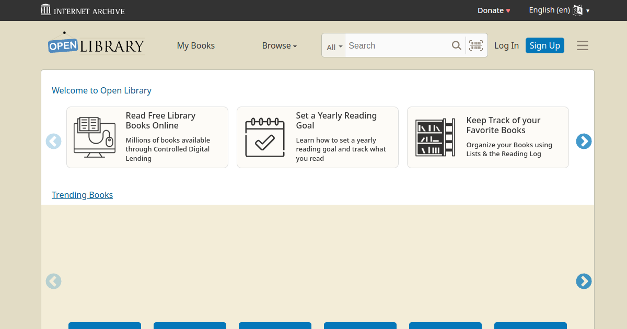Open Read Free Library Books Online card

pos(147,137)
